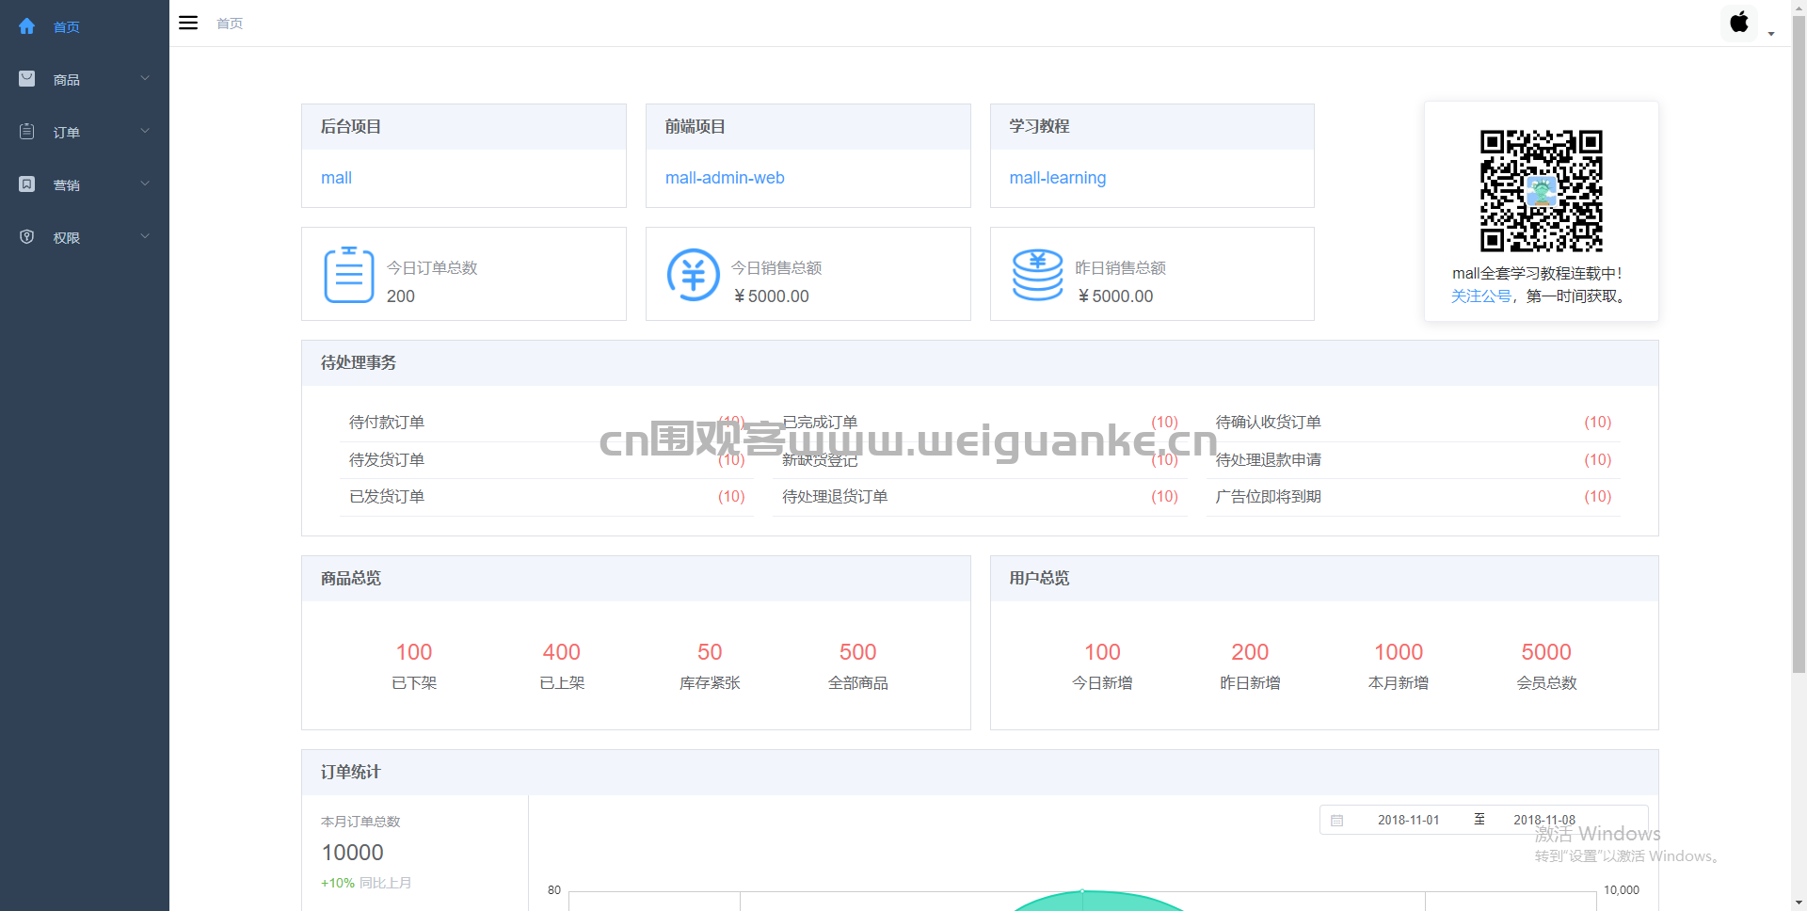The image size is (1807, 911).
Task: Click the 已发货订单 row
Action: pos(547,497)
